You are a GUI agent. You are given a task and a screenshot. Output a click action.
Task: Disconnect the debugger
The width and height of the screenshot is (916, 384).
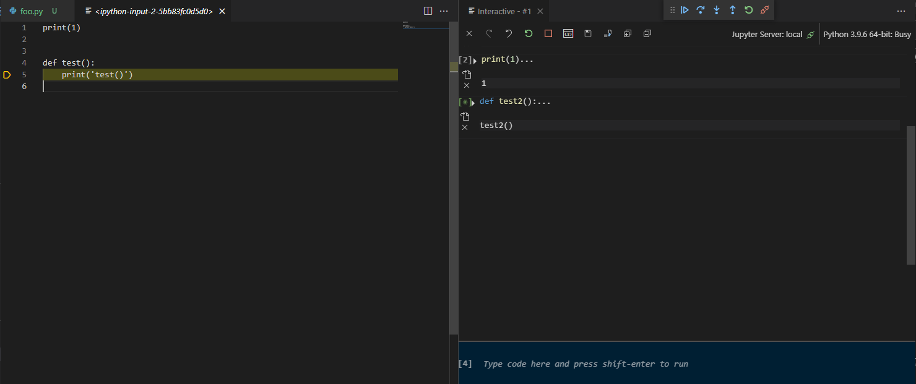[x=764, y=10]
